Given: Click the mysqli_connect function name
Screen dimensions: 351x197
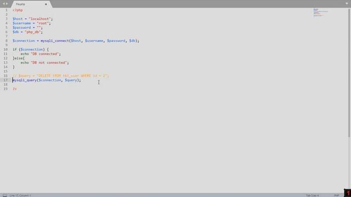Looking at the screenshot, I should (x=55, y=41).
